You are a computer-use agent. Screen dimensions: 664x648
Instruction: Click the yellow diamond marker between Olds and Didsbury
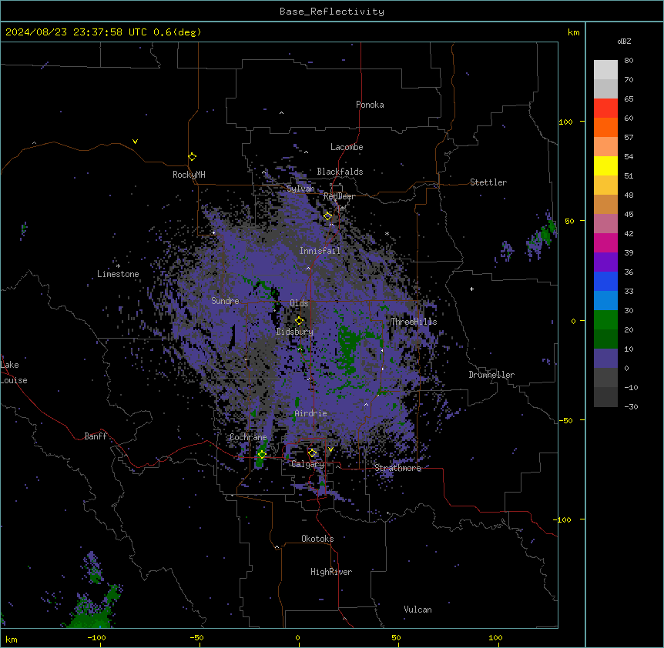[x=299, y=320]
